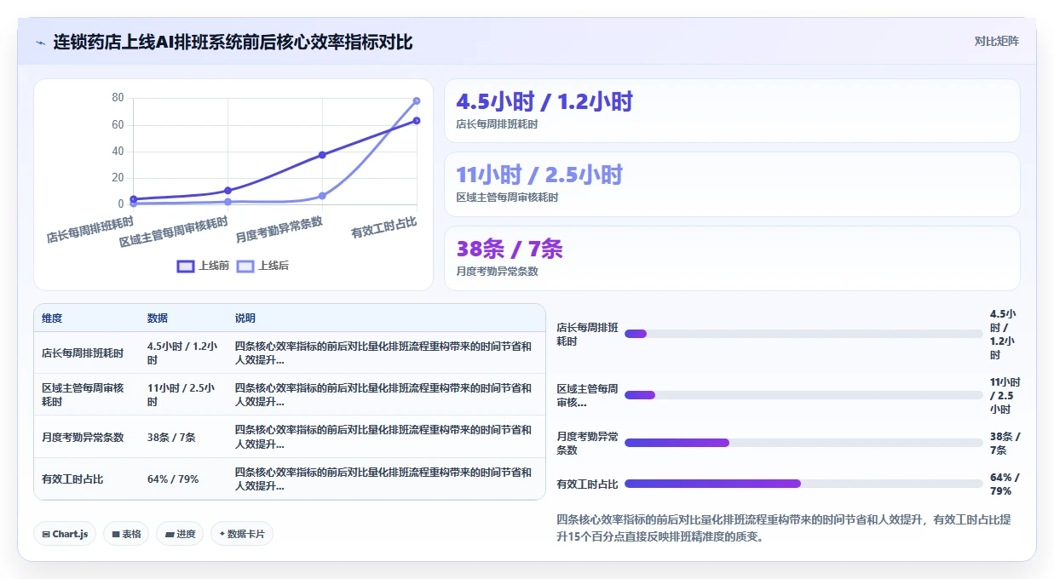Click the 月度考勤异常条数 progress bar
The width and height of the screenshot is (1054, 579).
[803, 443]
